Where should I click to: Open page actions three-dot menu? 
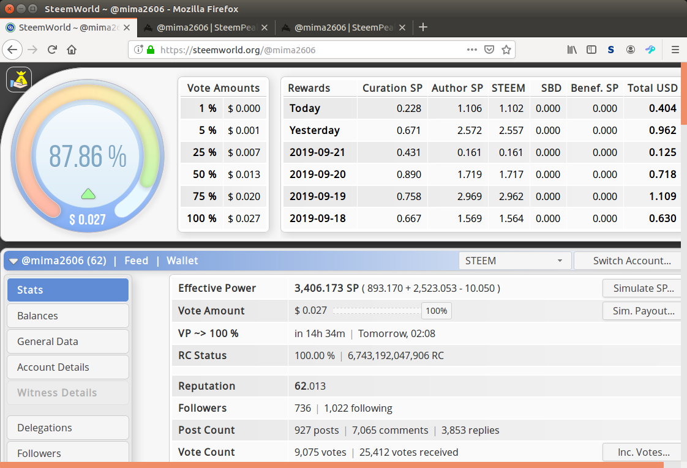point(472,50)
